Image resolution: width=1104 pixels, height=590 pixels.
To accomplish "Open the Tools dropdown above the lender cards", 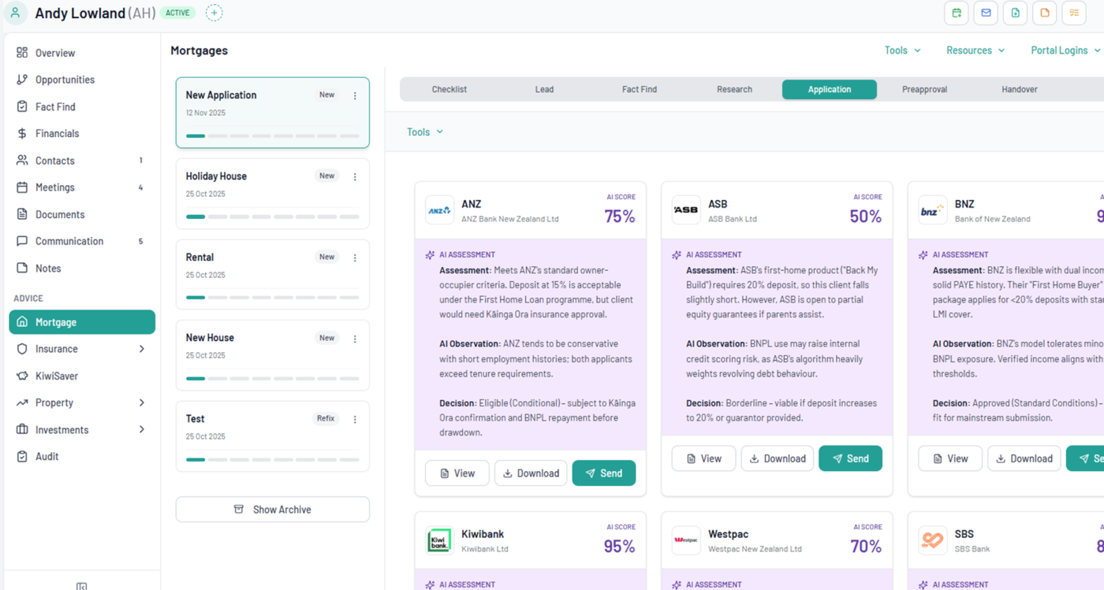I will tap(424, 132).
